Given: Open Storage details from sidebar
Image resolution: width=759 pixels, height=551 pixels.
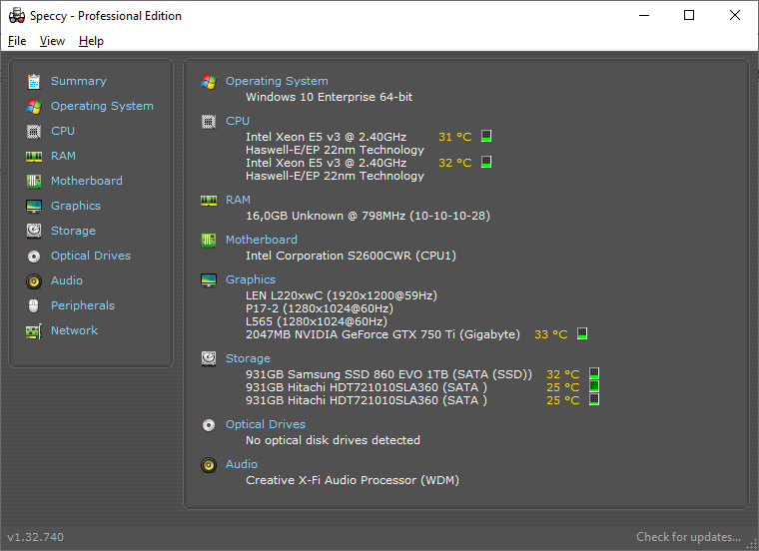Looking at the screenshot, I should click(x=73, y=231).
